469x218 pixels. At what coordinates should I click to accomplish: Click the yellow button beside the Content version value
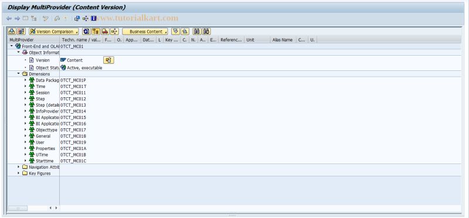(108, 60)
